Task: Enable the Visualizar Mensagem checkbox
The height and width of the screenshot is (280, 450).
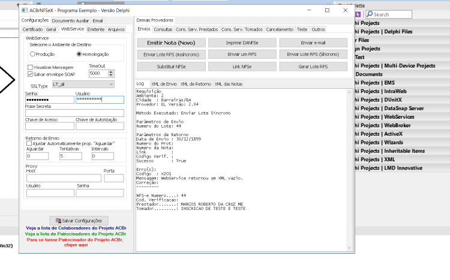Action: coord(30,67)
